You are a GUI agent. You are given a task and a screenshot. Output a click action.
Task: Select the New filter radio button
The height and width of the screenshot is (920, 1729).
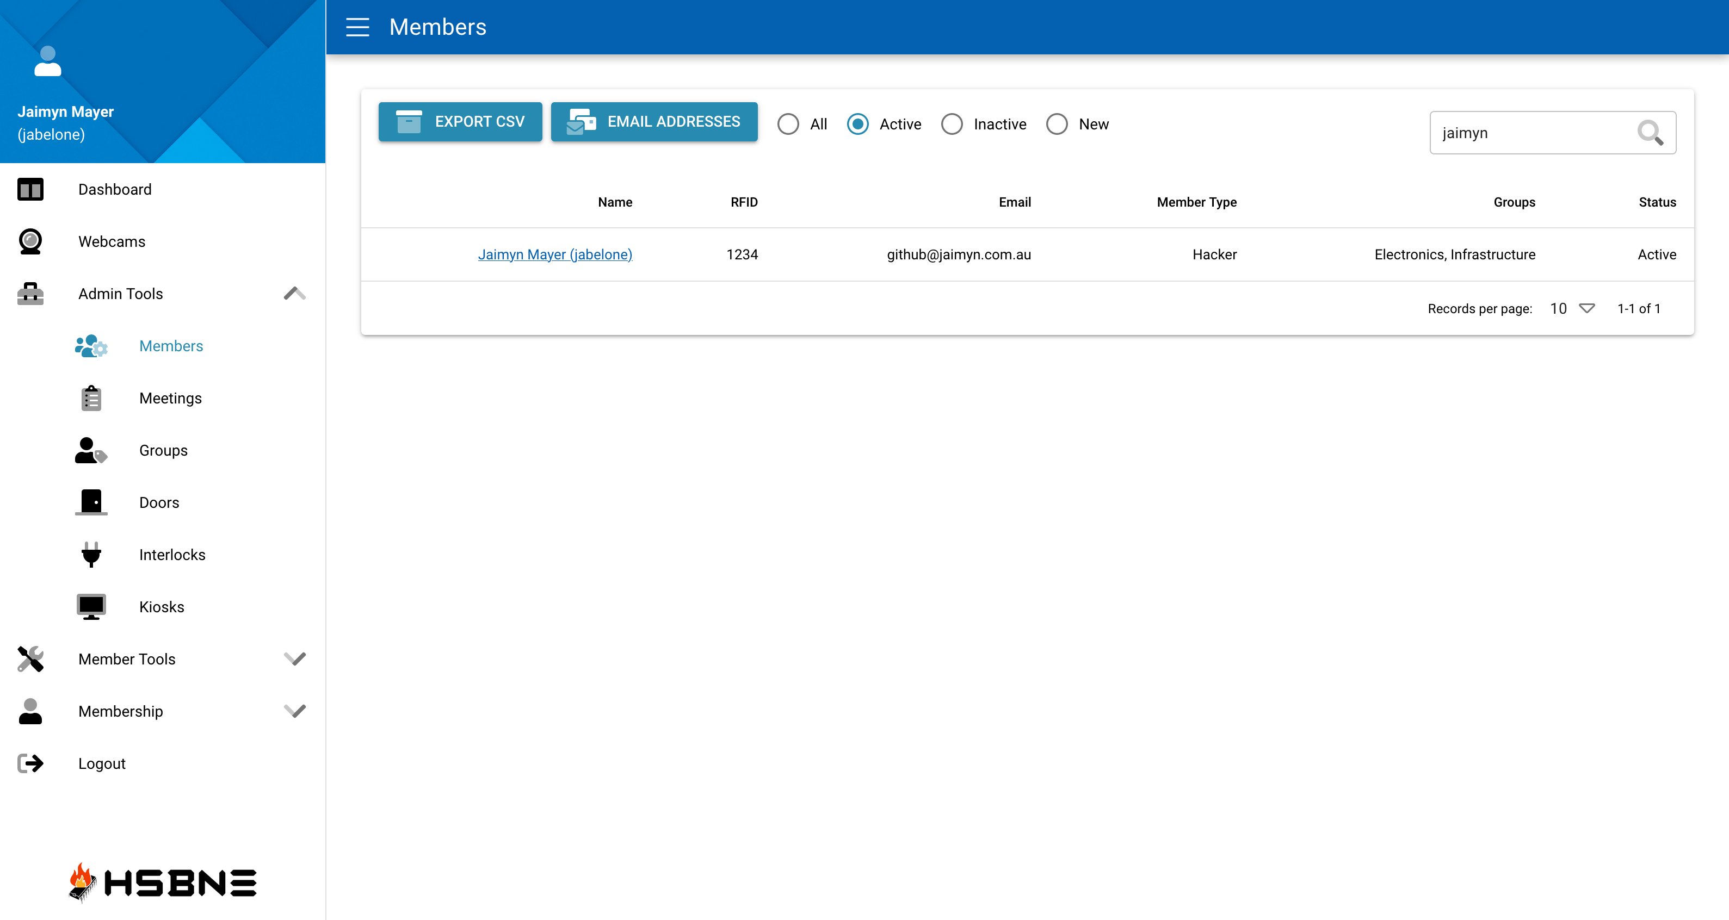[1057, 124]
